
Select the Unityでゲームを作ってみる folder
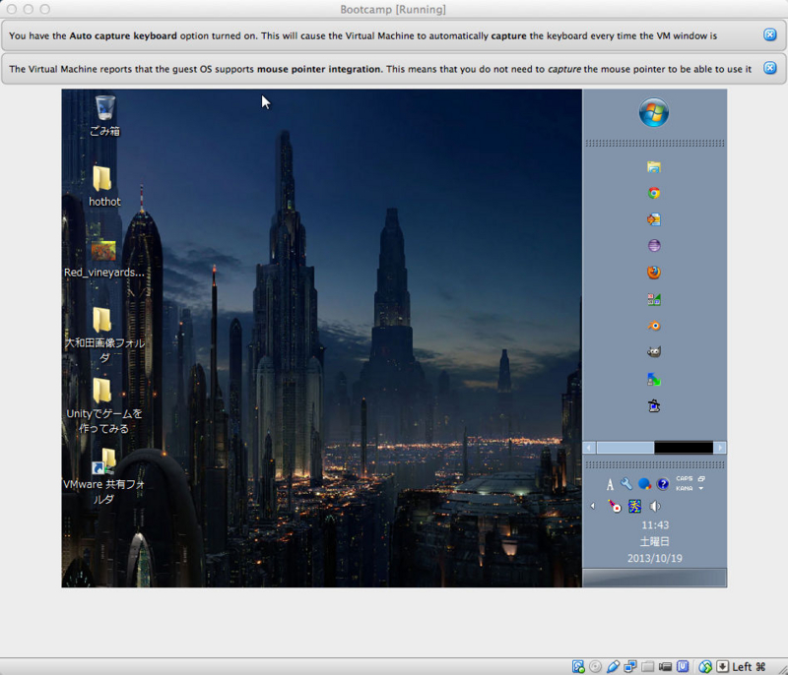104,406
